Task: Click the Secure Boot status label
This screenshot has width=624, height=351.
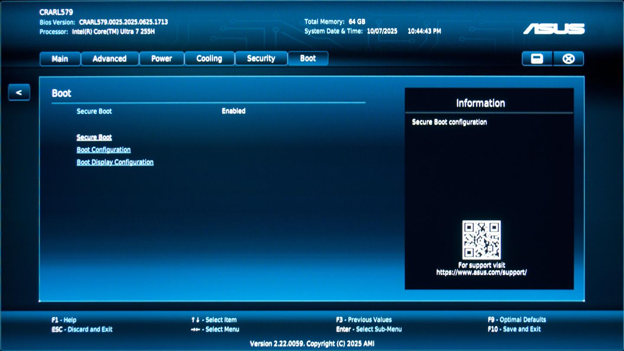Action: point(94,111)
